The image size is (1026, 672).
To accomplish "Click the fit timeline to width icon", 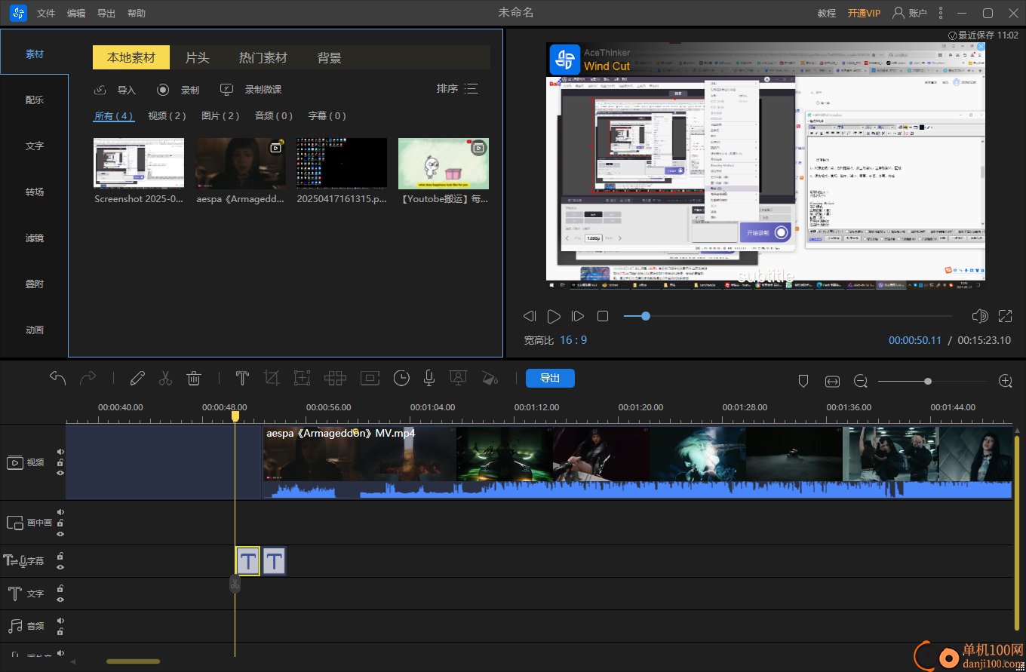I will pos(832,382).
